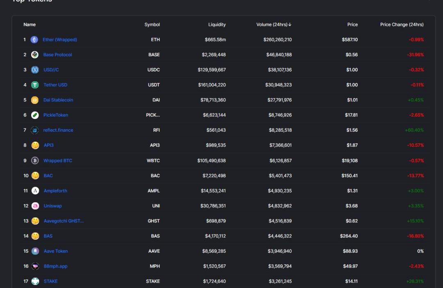This screenshot has width=443, height=288.
Task: Open the 88mph.app token page
Action: 55,266
